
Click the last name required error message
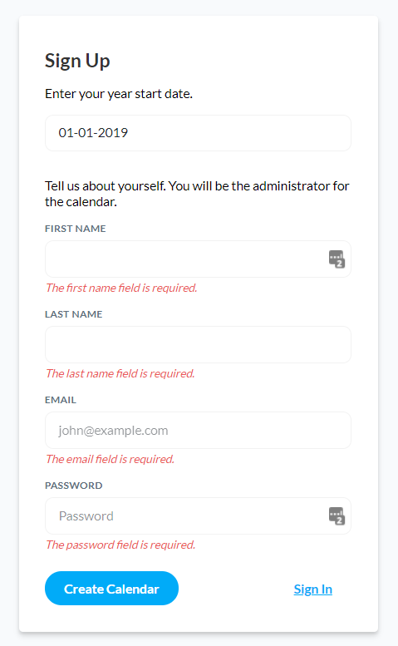pos(120,373)
